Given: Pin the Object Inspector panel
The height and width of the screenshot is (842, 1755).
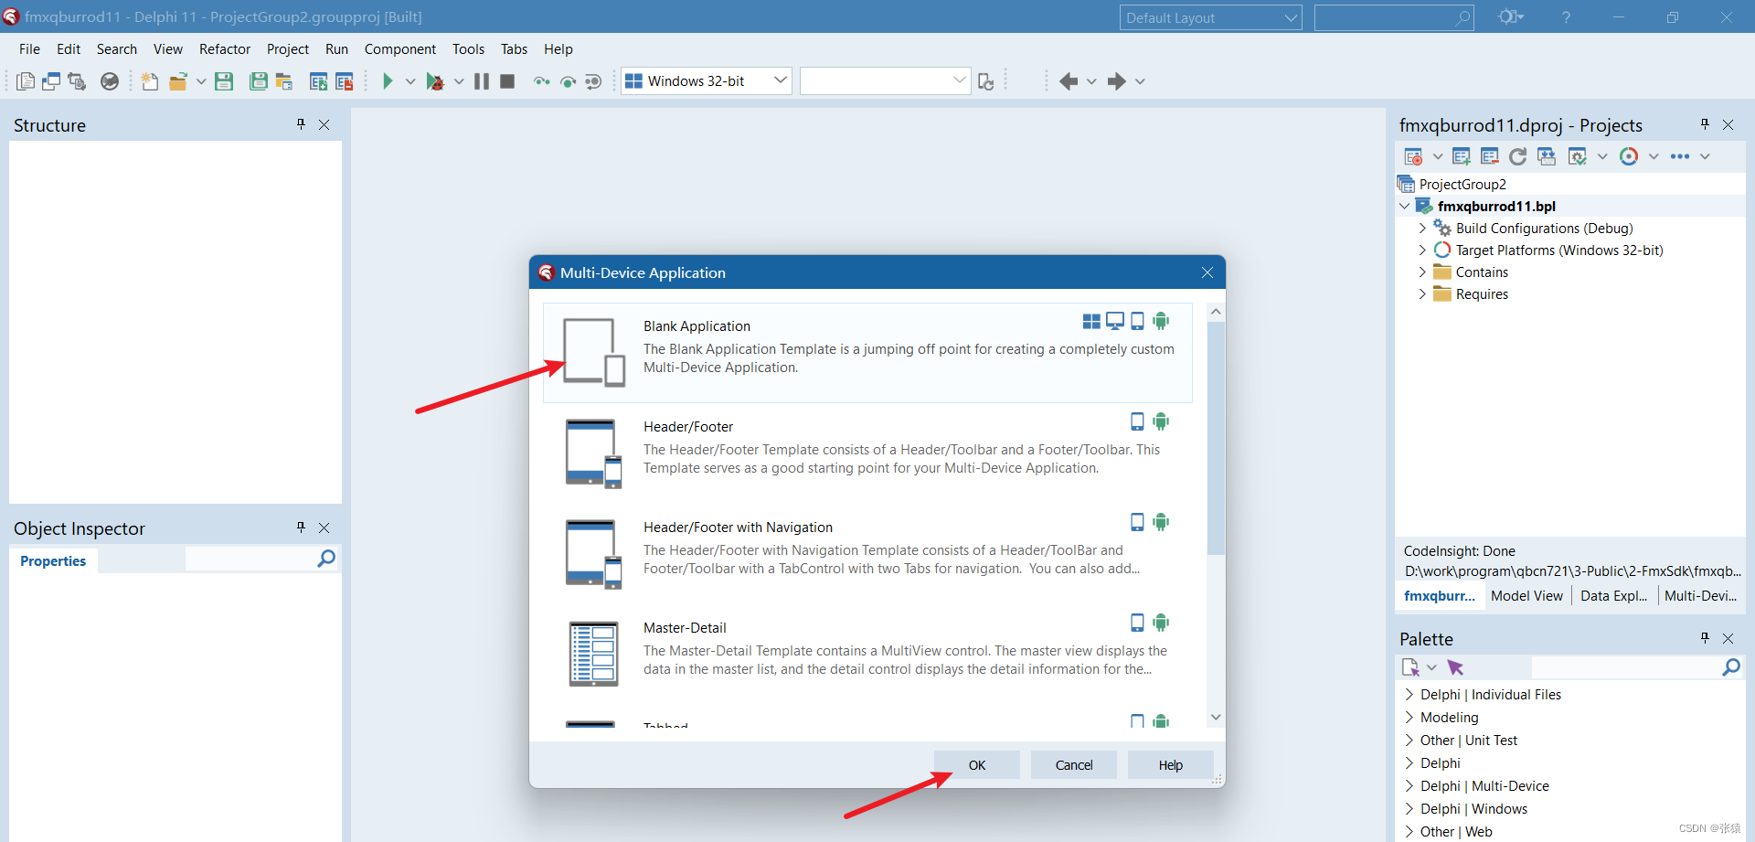Looking at the screenshot, I should coord(301,528).
